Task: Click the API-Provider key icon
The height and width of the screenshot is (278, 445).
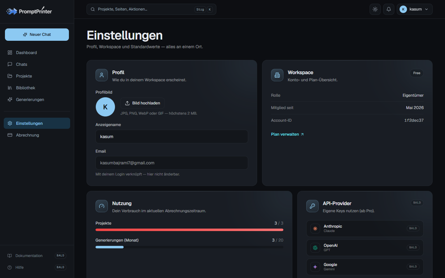Action: click(312, 206)
